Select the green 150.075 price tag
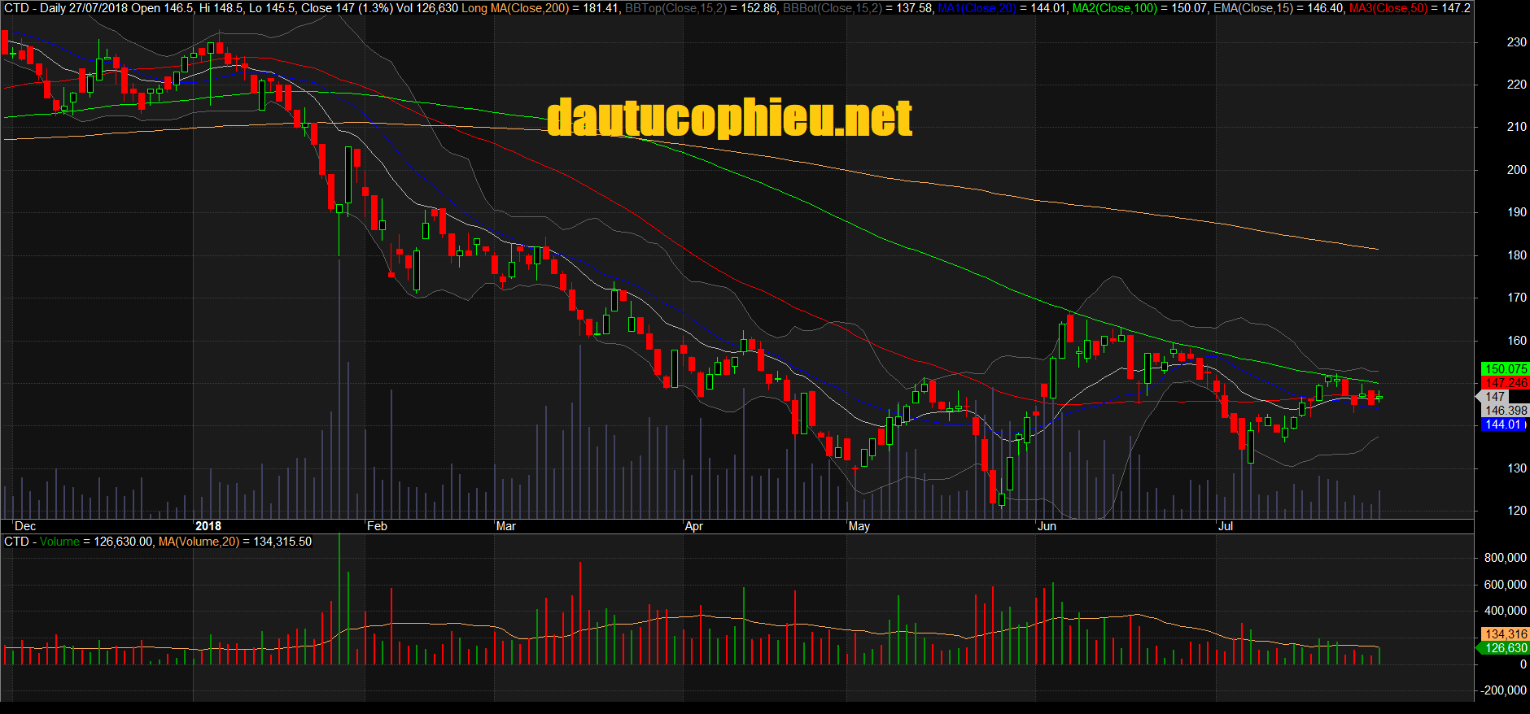 click(x=1506, y=369)
